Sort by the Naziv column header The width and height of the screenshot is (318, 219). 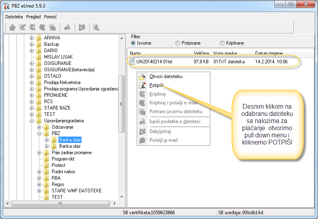[155, 53]
